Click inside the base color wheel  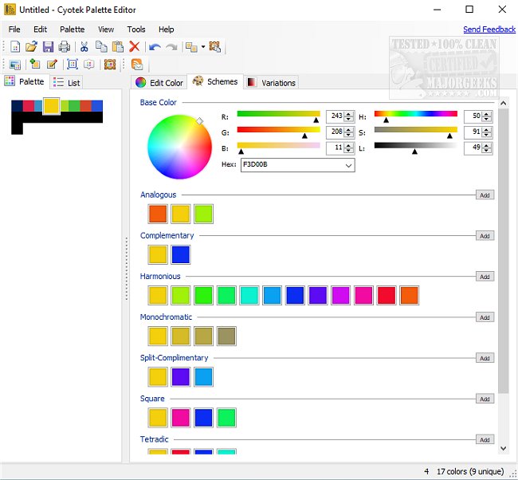[168, 144]
